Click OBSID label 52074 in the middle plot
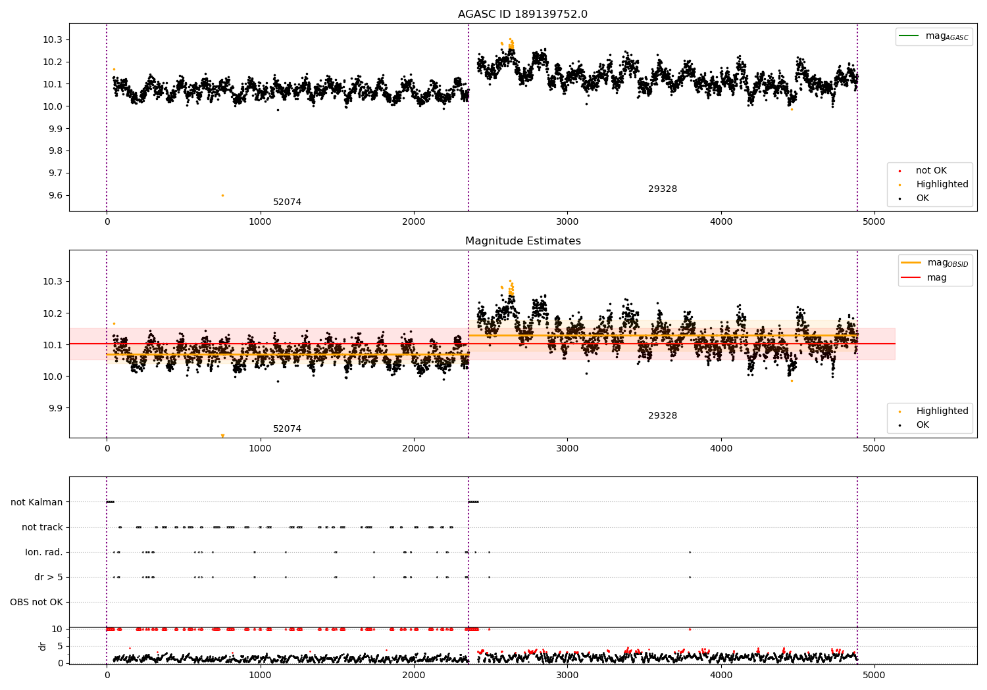This screenshot has height=690, width=987. [x=287, y=429]
